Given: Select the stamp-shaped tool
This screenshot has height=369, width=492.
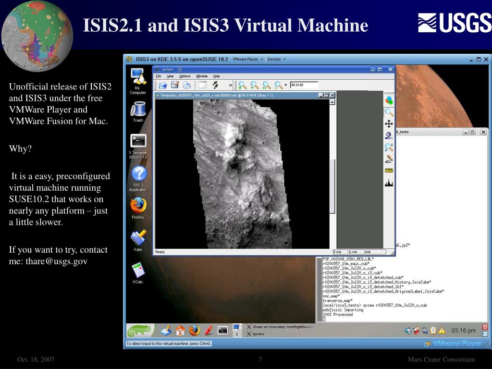Looking at the screenshot, I should [x=389, y=159].
